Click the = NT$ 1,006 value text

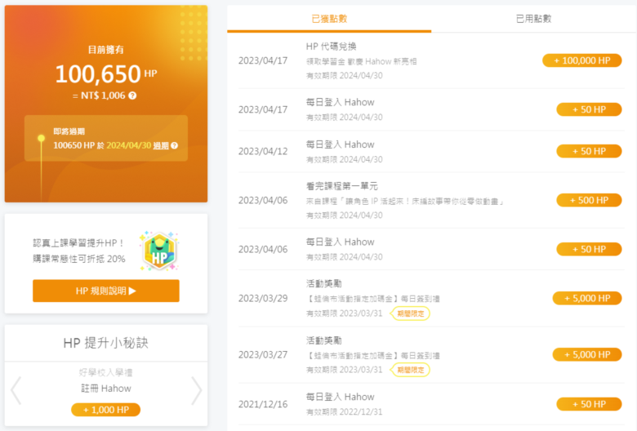(99, 96)
